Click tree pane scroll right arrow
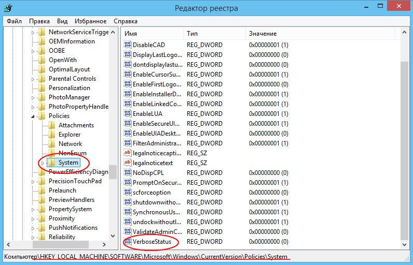 point(104,244)
